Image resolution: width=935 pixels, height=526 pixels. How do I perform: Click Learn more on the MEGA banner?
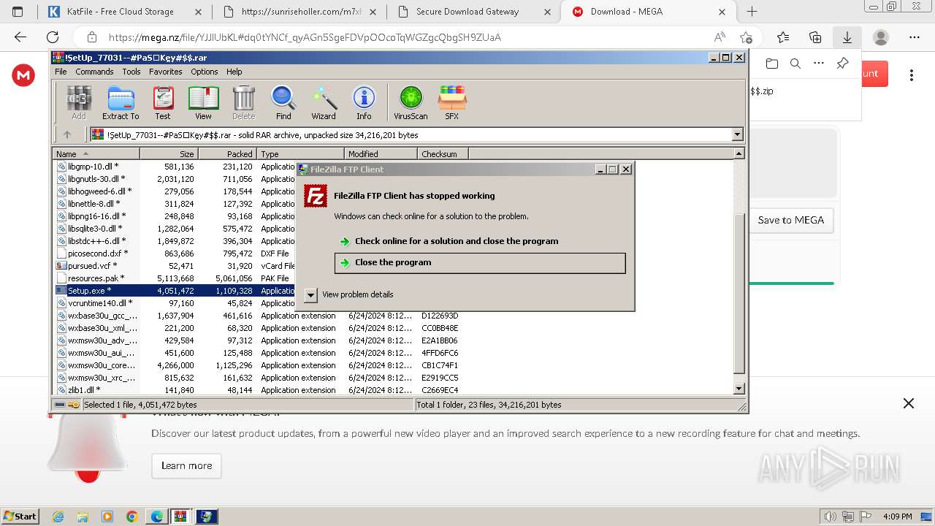click(186, 466)
